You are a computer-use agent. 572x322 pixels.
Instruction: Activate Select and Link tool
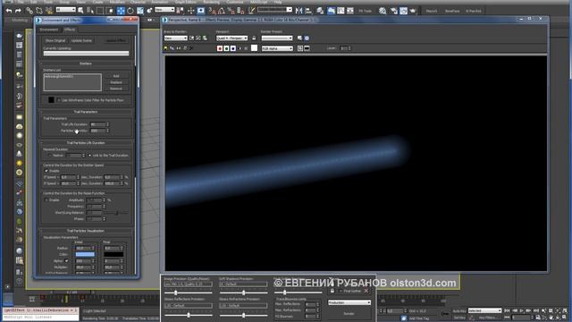pyautogui.click(x=29, y=11)
